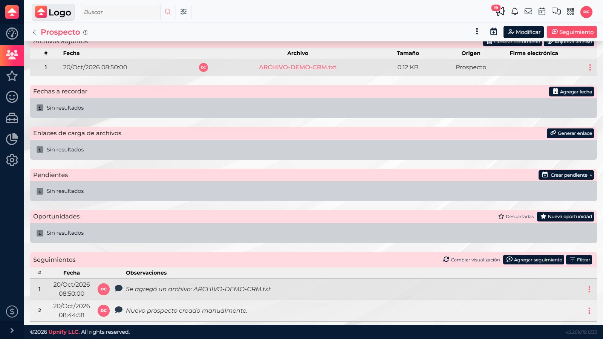
Task: Open the Filtrar seguimientos button
Action: pos(579,260)
